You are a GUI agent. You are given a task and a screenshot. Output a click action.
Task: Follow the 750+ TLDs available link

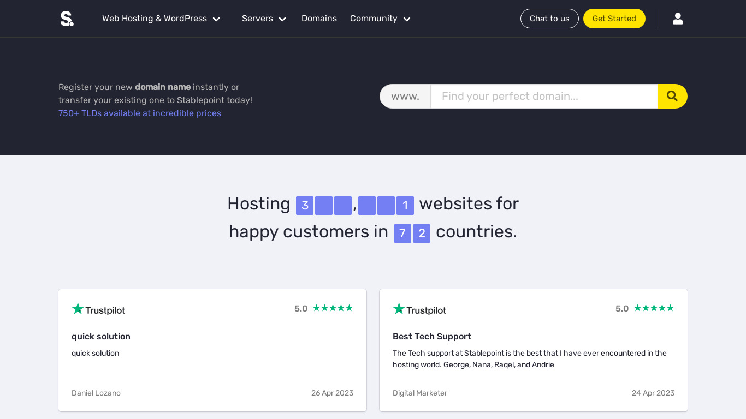[140, 113]
